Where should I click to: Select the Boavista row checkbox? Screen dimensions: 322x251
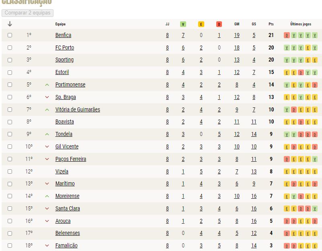point(10,122)
